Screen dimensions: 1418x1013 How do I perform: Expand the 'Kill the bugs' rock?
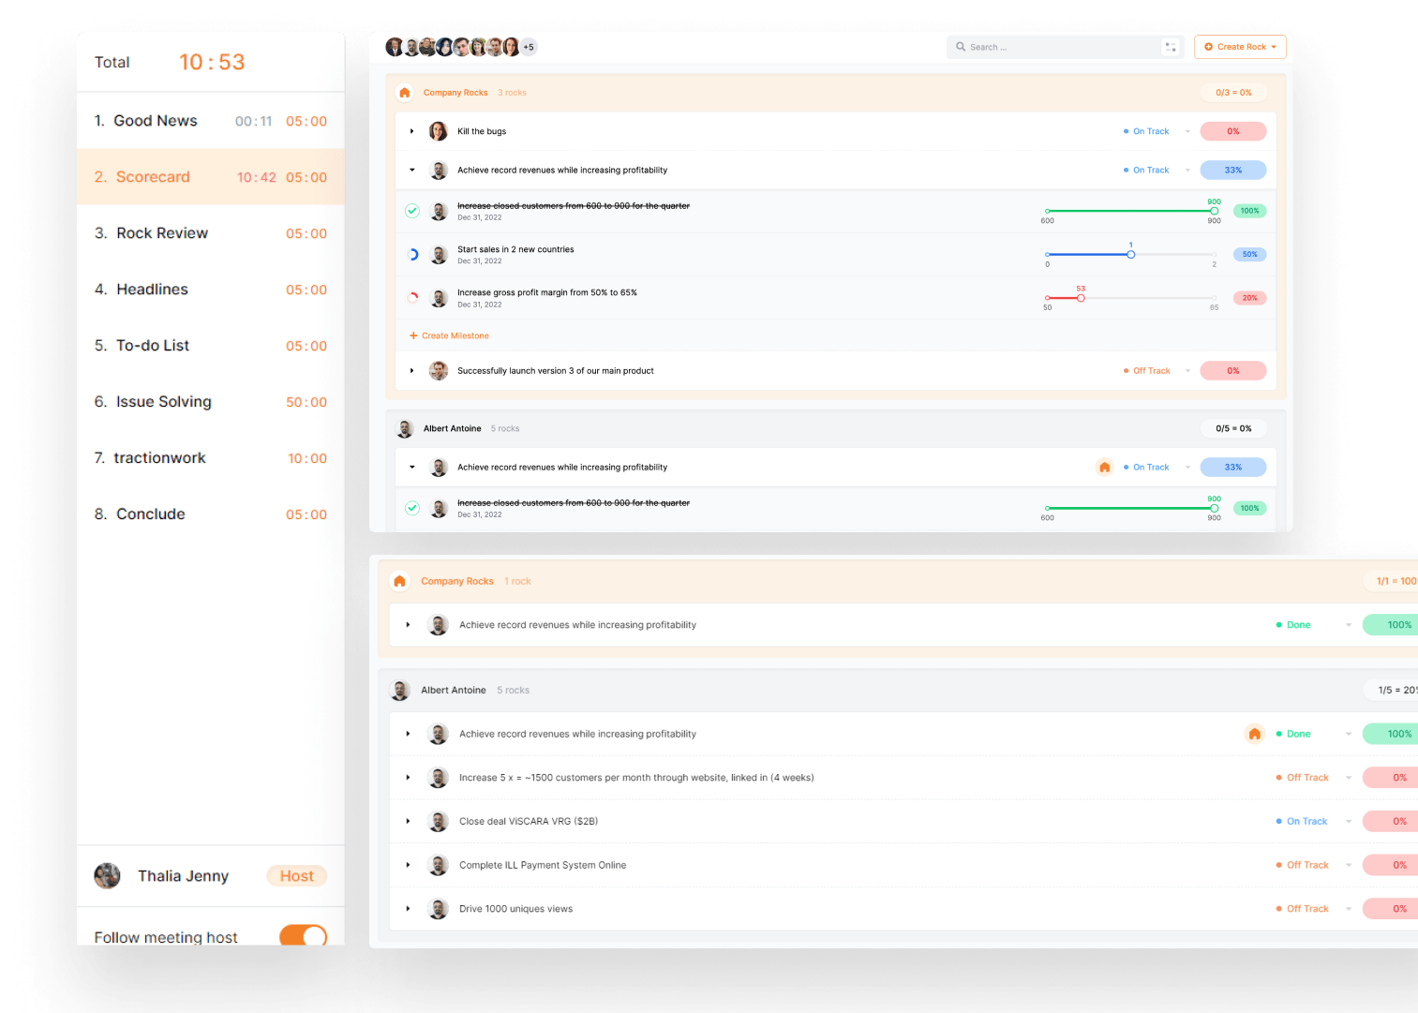(411, 131)
